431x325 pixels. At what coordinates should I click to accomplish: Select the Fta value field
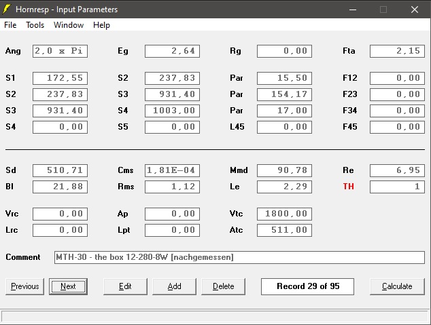tap(397, 51)
